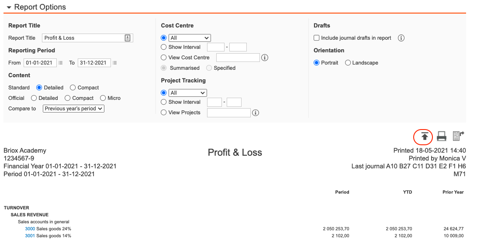Collapse the Report Options section
This screenshot has height=239, width=477.
[x=9, y=7]
